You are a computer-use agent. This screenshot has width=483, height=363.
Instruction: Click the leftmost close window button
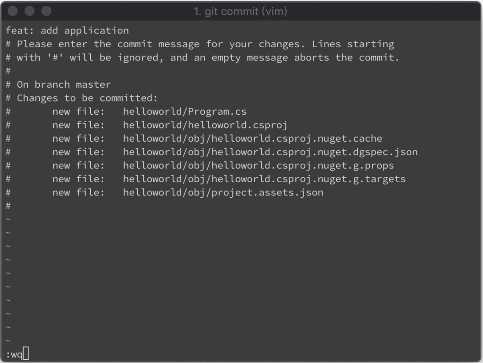click(13, 11)
